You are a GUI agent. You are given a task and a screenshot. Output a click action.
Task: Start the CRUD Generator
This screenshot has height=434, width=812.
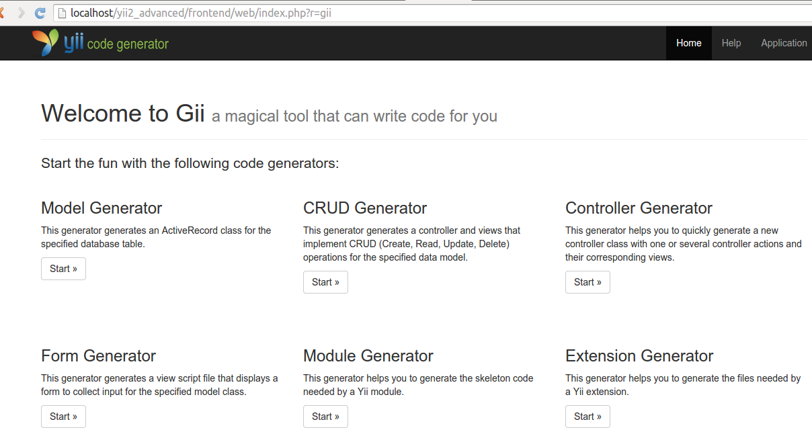click(325, 282)
